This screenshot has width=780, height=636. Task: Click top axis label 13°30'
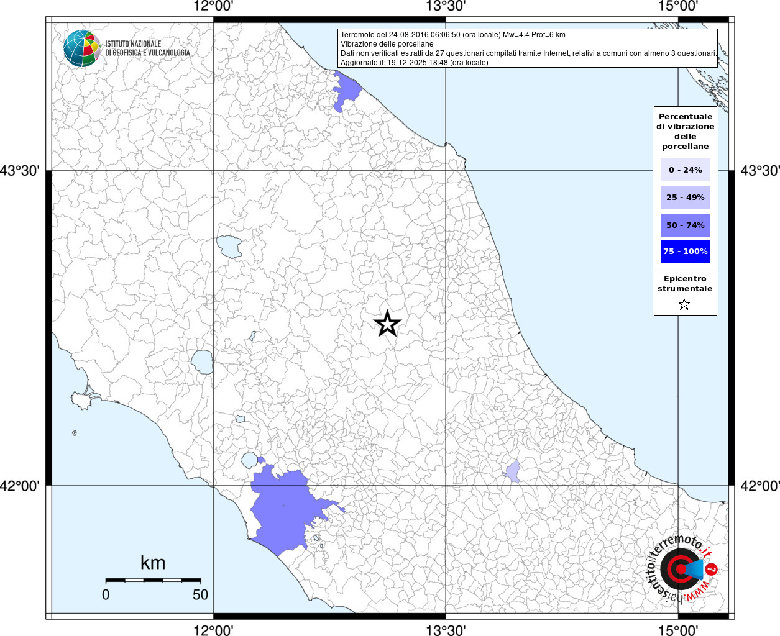(x=445, y=6)
